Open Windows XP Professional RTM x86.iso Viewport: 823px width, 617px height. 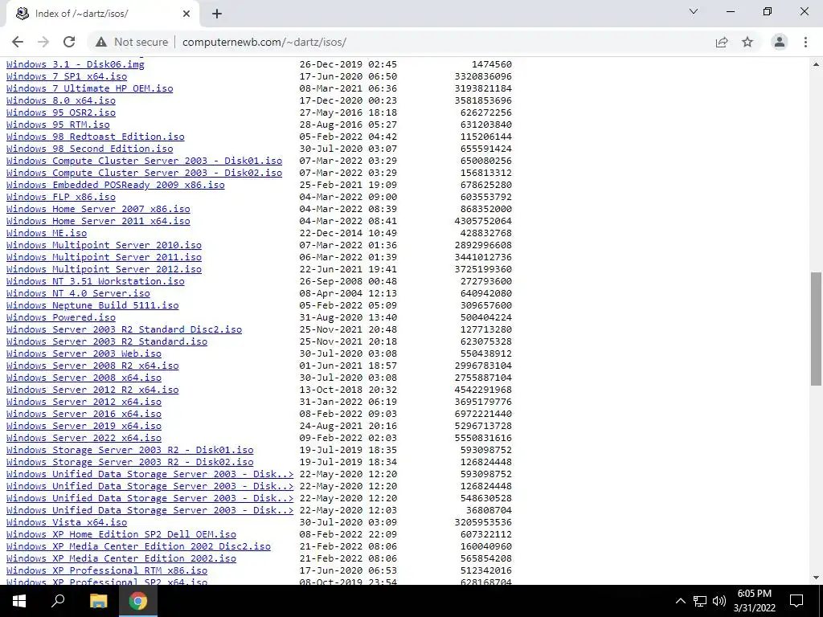pos(107,571)
